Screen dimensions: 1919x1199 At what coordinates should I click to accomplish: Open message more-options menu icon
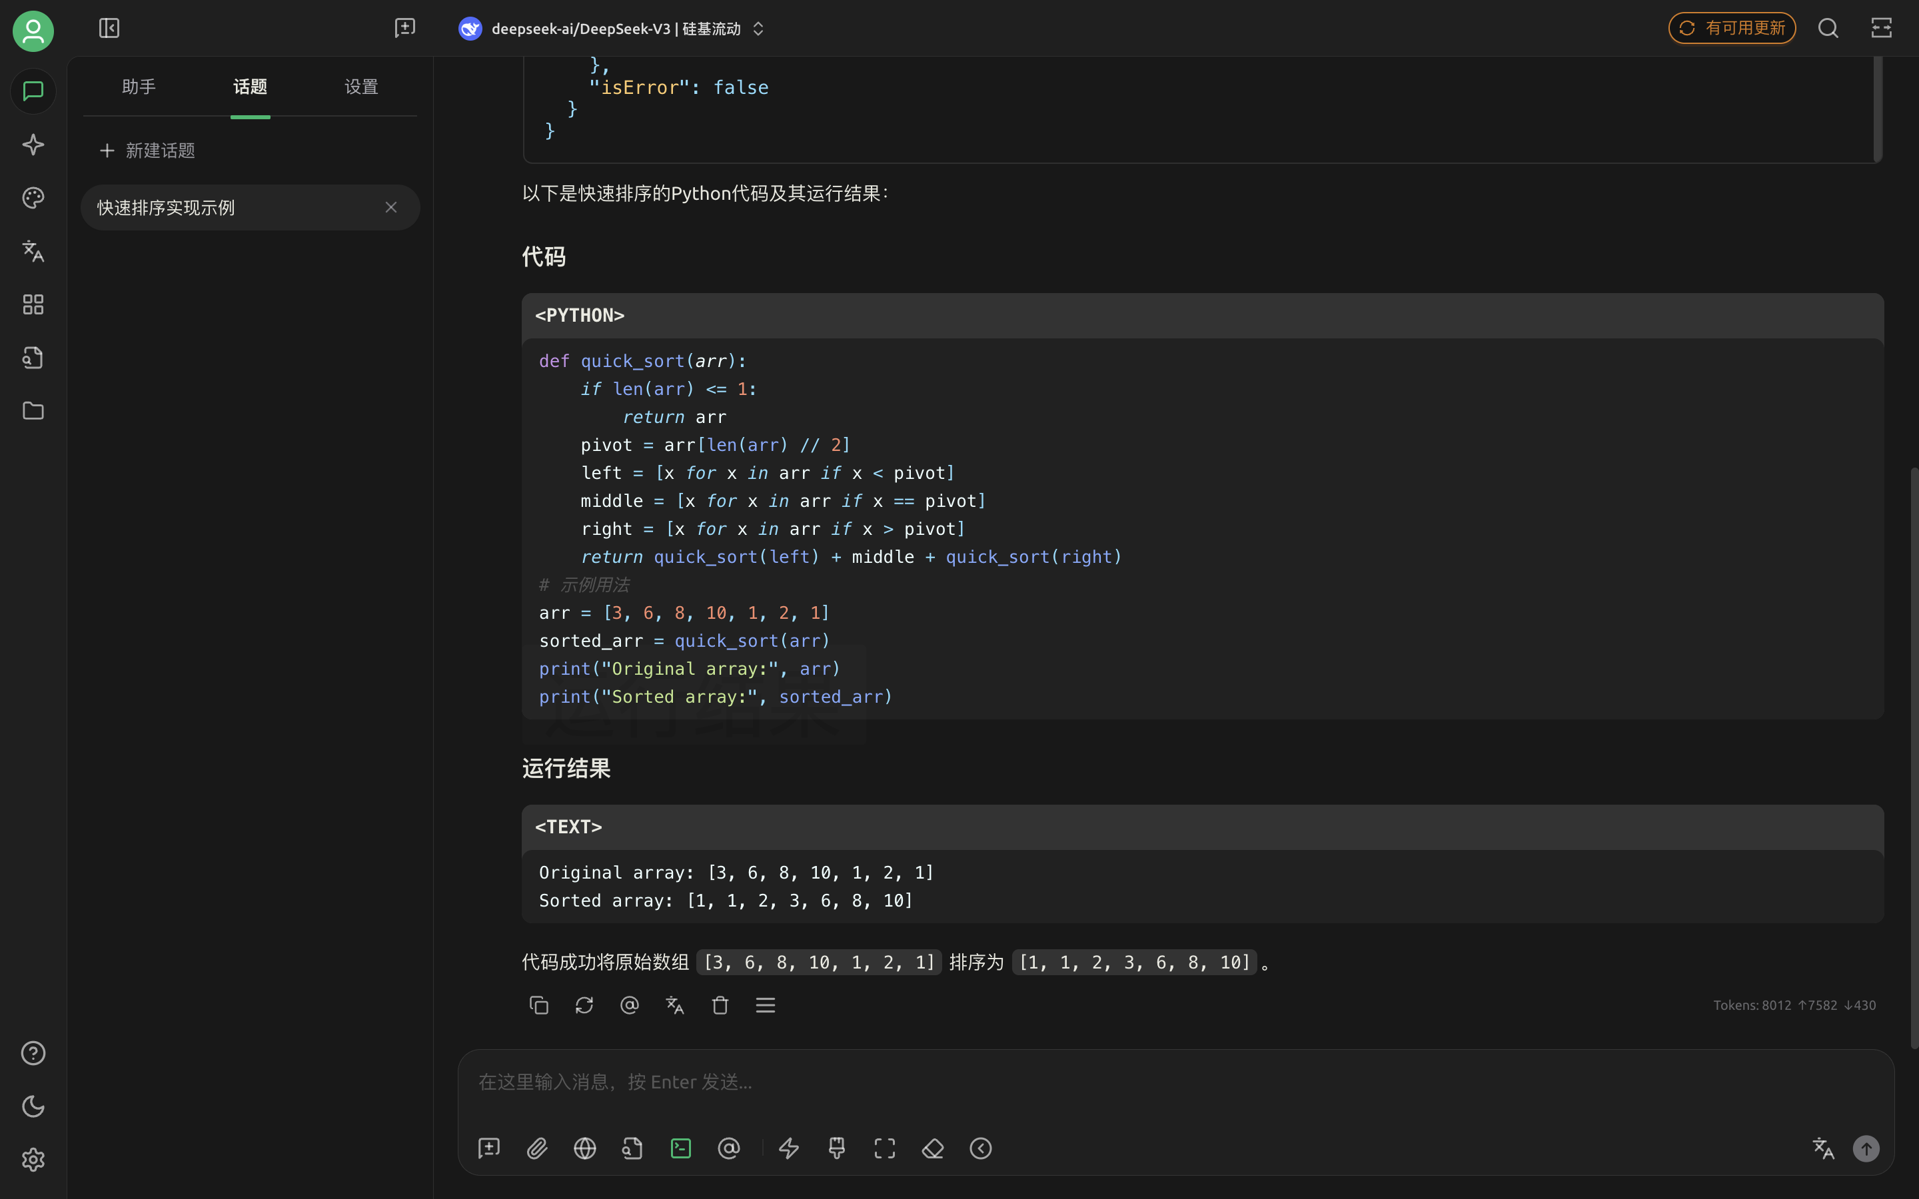[764, 1004]
